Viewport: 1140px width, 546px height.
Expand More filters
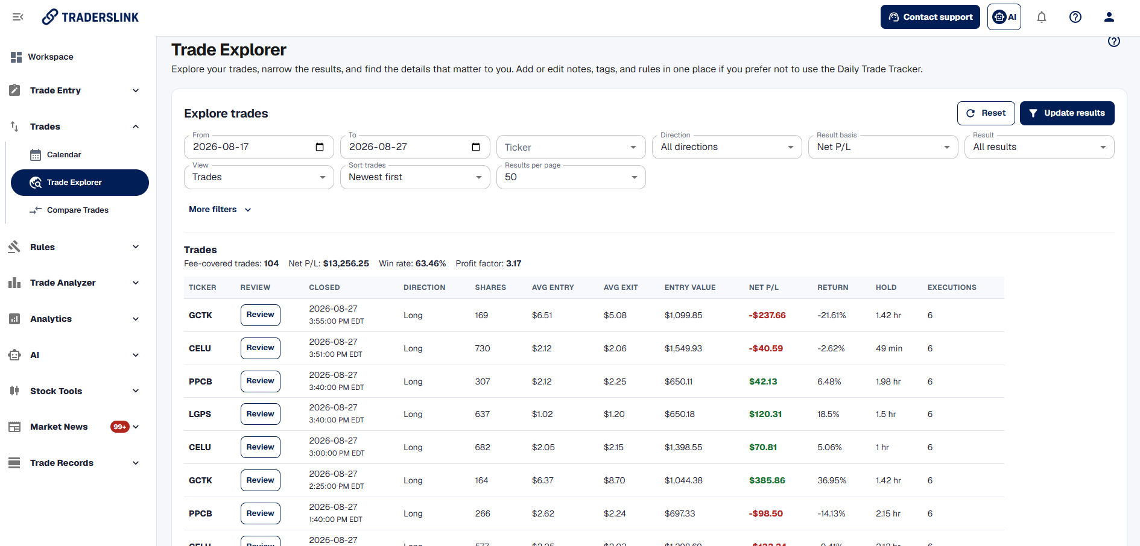220,209
